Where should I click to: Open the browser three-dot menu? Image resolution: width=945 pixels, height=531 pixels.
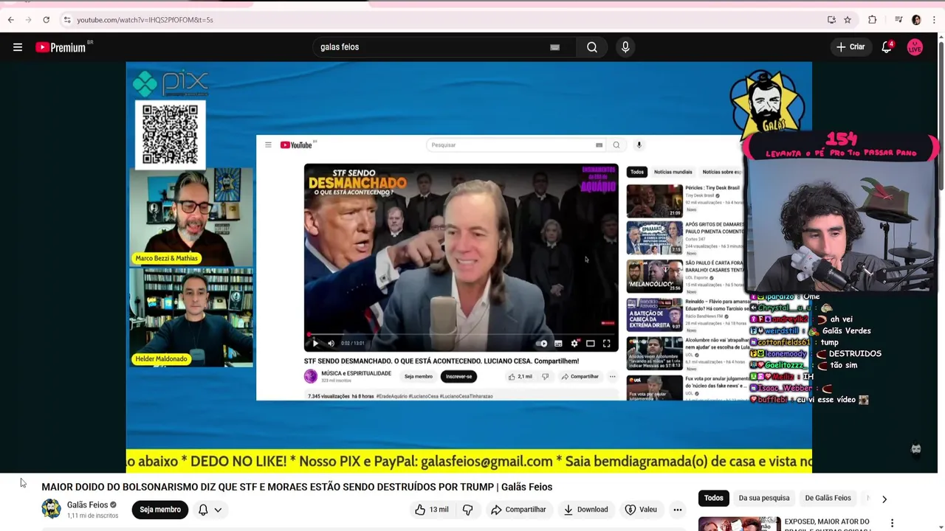click(x=934, y=20)
